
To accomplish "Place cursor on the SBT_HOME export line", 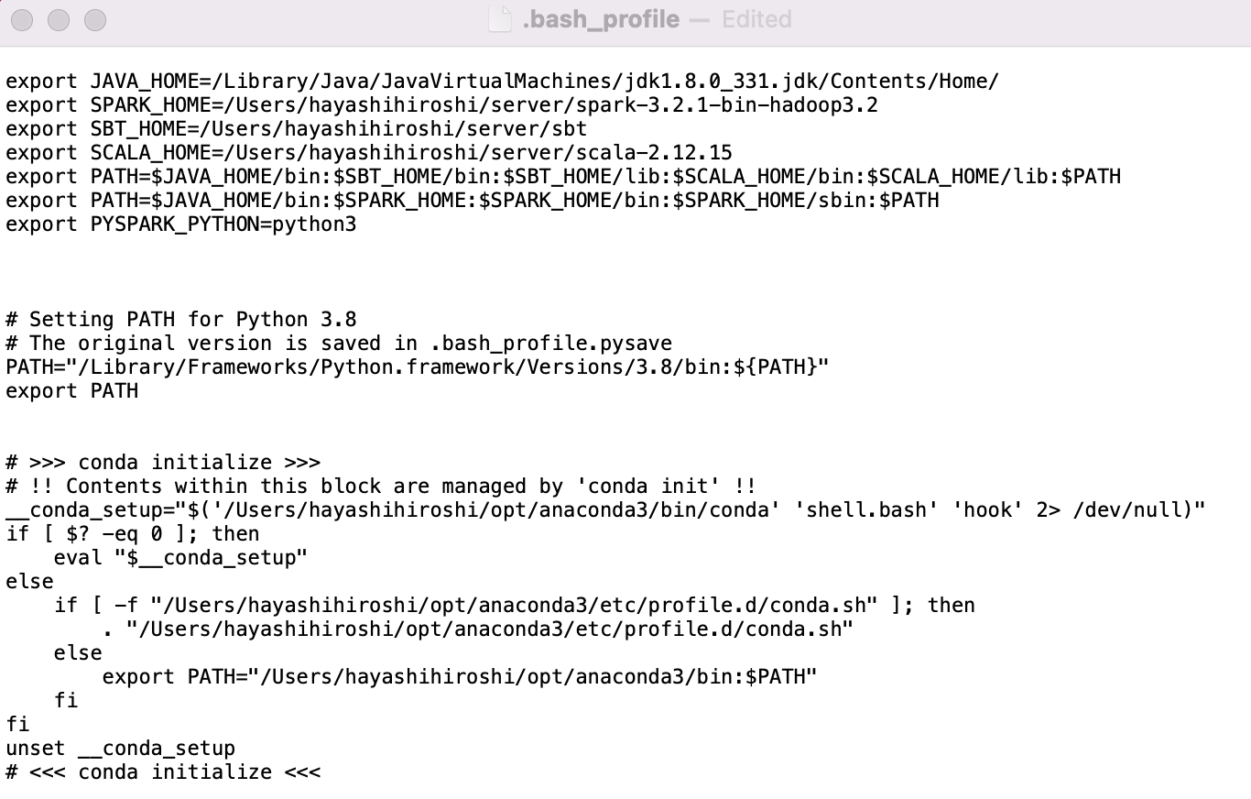I will pyautogui.click(x=296, y=129).
